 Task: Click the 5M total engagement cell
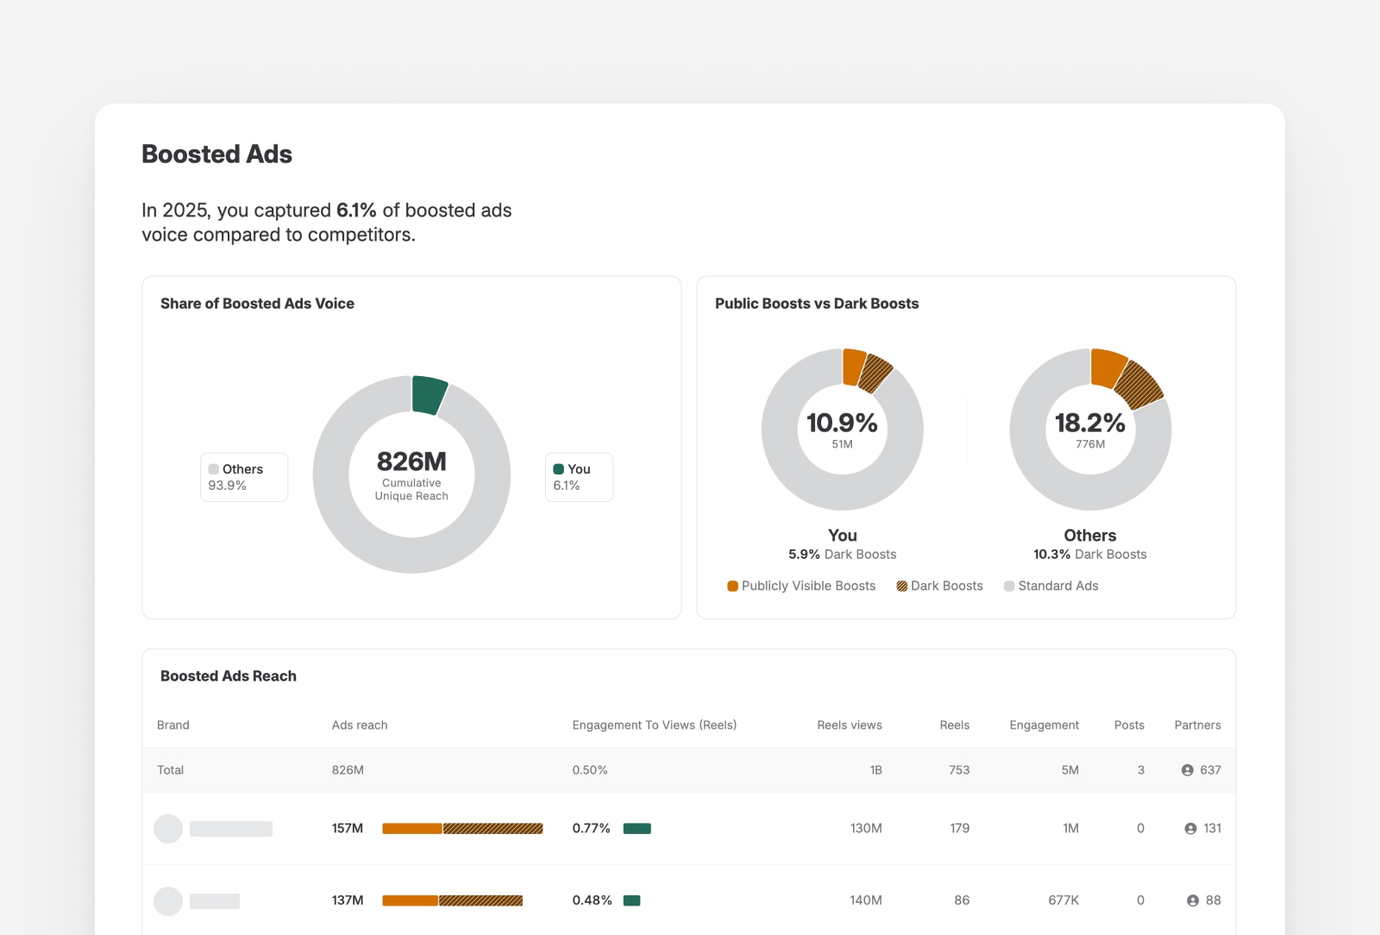point(1070,770)
